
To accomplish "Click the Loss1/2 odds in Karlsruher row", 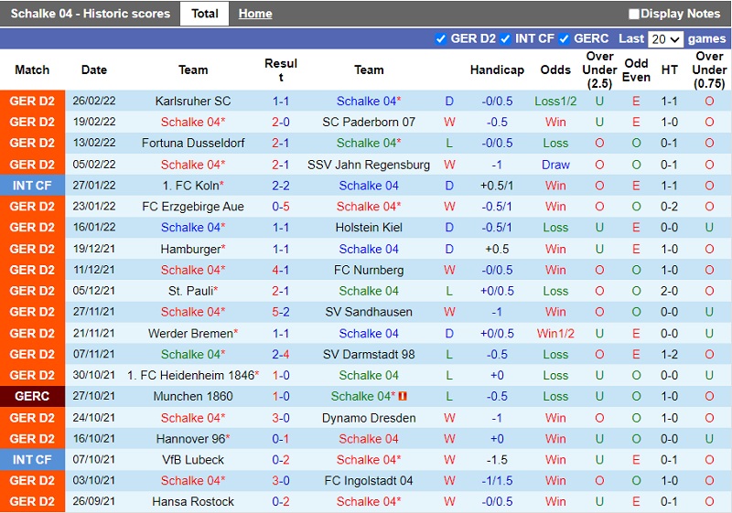I will (x=555, y=102).
